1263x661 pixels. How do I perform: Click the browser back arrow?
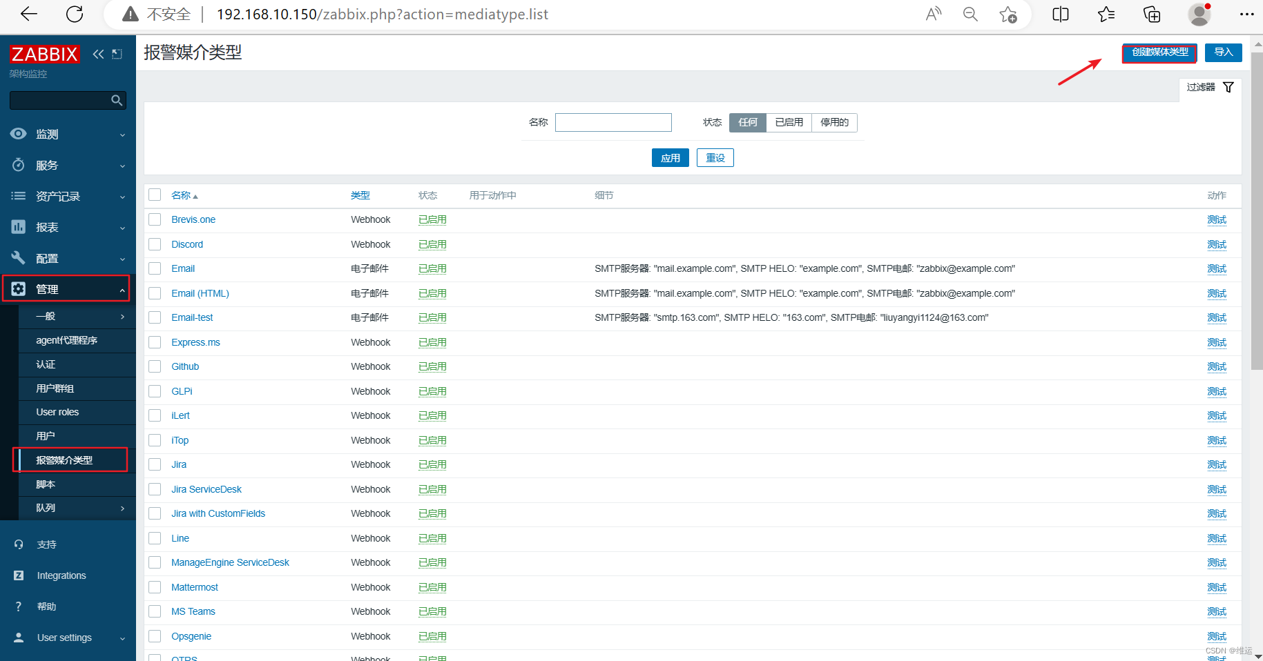tap(29, 14)
